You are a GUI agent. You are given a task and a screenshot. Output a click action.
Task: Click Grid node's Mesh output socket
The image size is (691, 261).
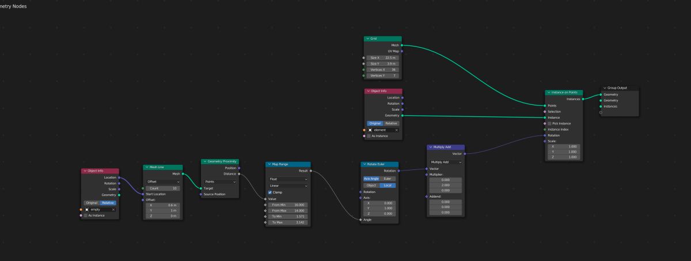coord(402,45)
